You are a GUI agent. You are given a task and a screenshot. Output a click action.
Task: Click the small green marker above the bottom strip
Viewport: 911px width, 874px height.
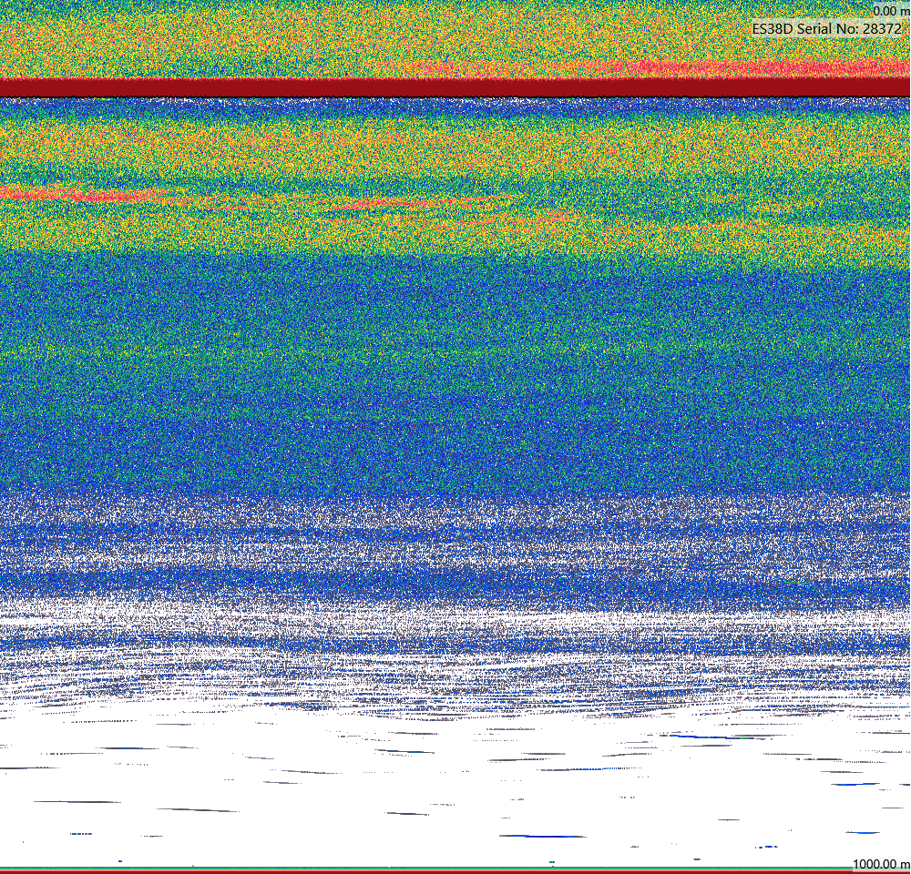coord(551,862)
